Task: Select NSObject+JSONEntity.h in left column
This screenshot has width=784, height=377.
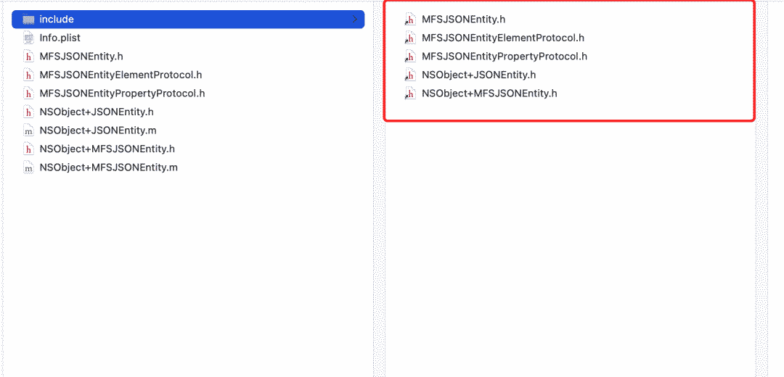Action: (x=97, y=112)
